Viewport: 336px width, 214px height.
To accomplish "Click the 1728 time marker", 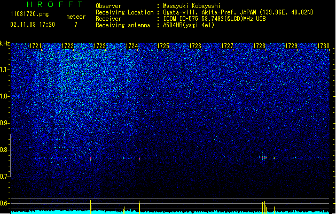I will [x=259, y=46].
